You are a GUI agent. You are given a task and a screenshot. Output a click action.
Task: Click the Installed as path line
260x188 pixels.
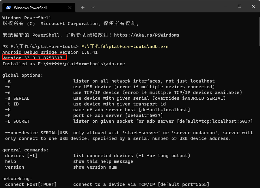pyautogui.click(x=64, y=64)
